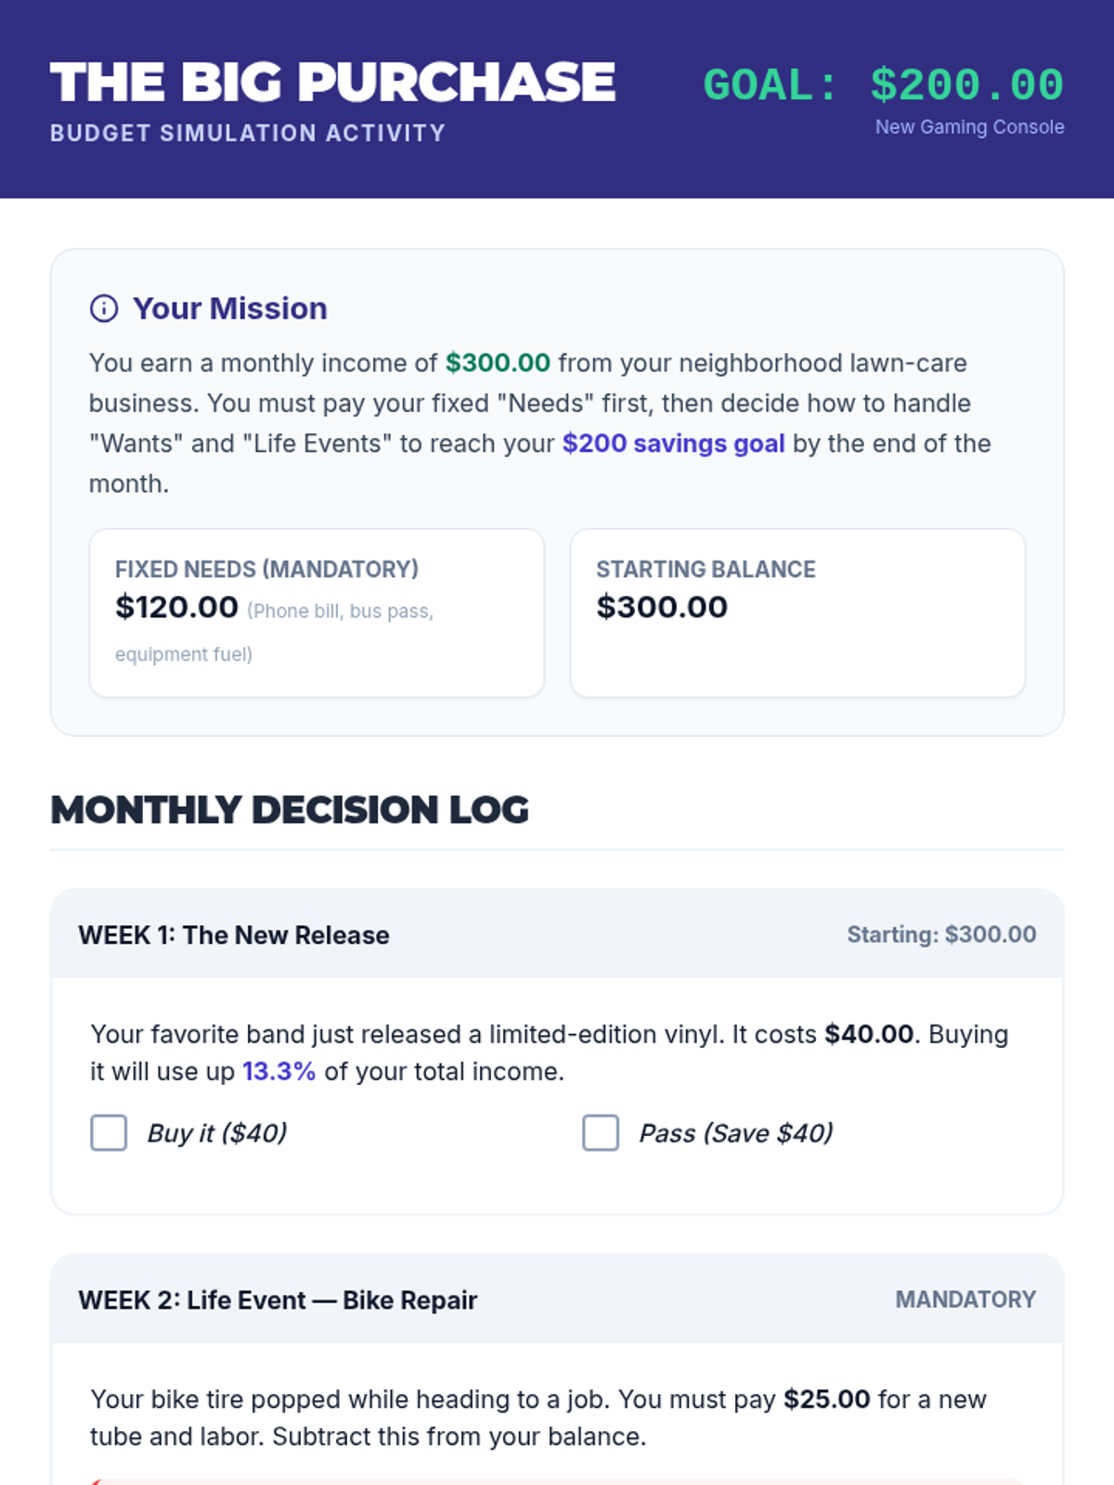1114x1485 pixels.
Task: Select the Starting Balance card
Action: point(797,613)
